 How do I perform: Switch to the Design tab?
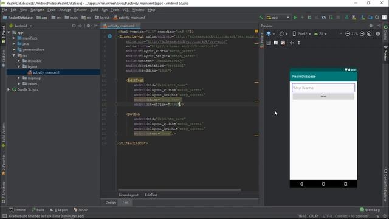pos(111,203)
